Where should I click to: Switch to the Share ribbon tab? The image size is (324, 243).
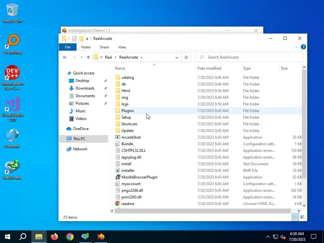click(x=104, y=47)
